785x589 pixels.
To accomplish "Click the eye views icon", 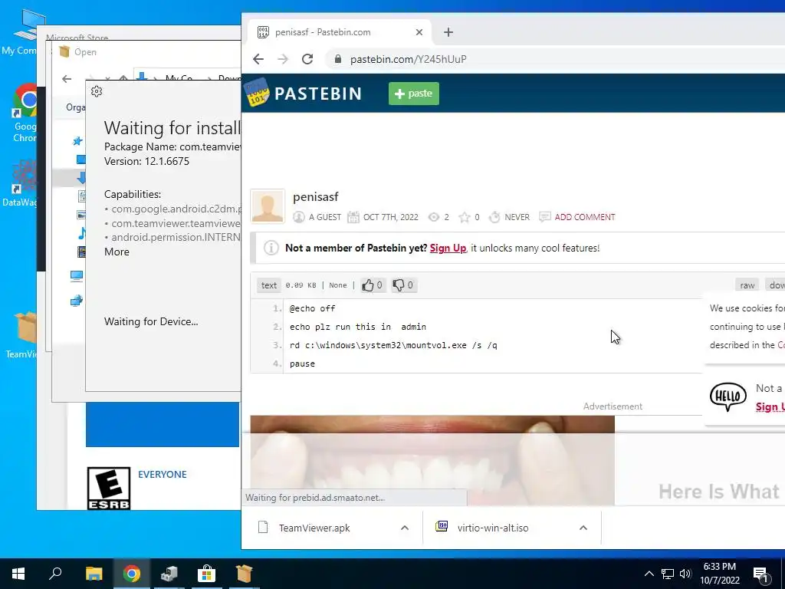I will pyautogui.click(x=434, y=217).
